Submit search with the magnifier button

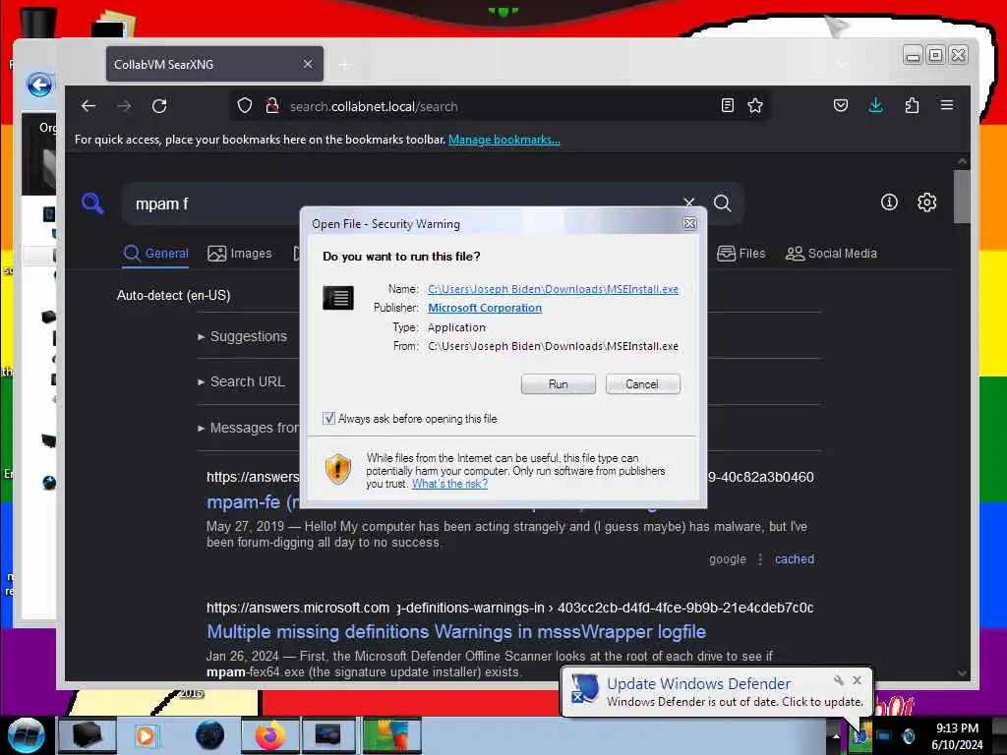[x=723, y=203]
